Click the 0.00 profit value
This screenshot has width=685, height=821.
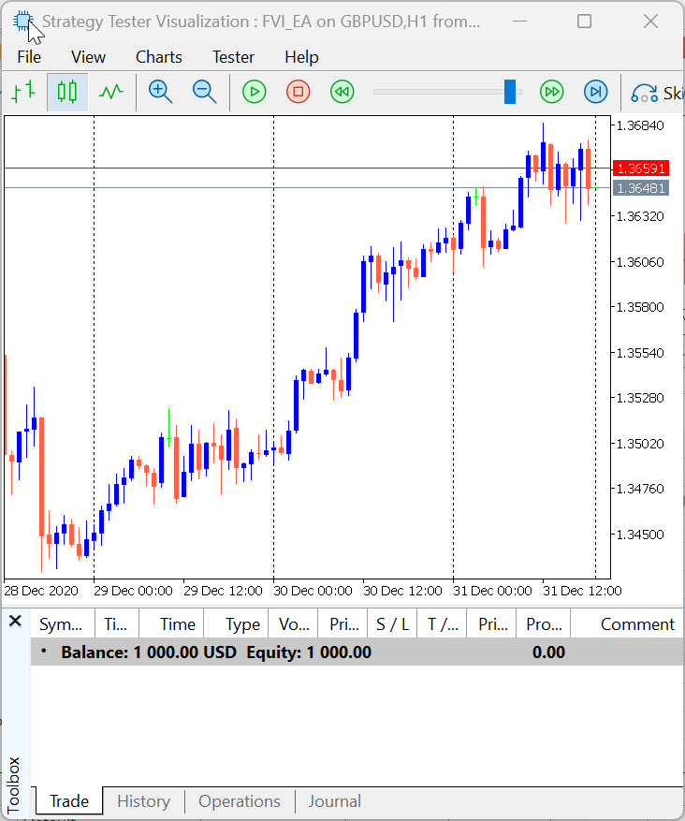click(x=548, y=652)
